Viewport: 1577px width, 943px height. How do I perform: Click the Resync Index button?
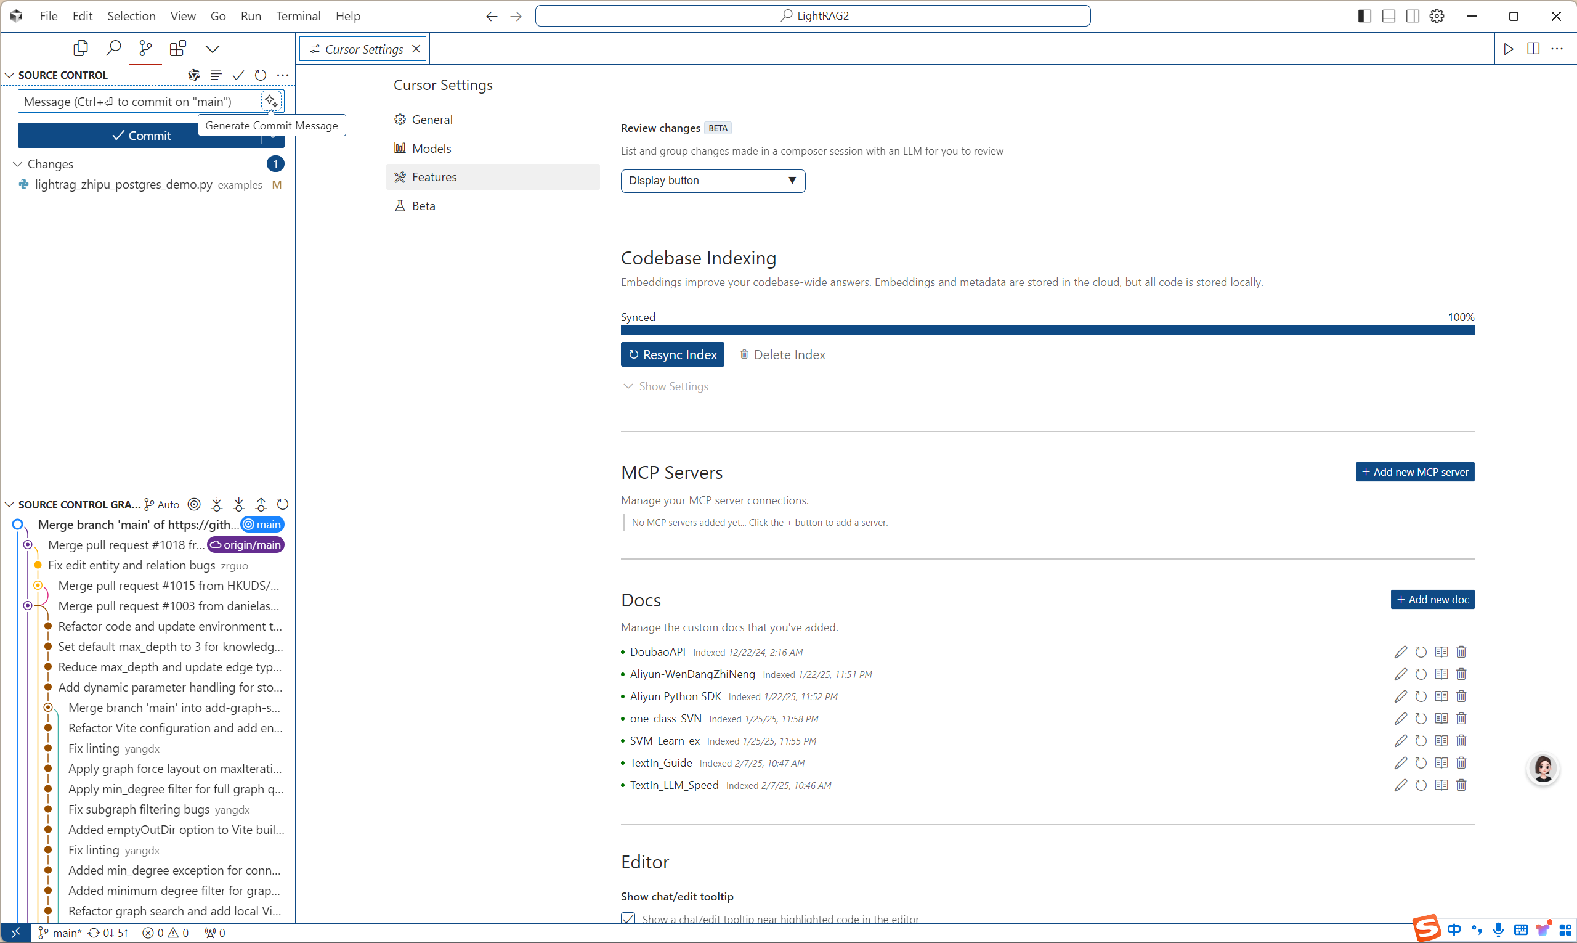pos(672,354)
